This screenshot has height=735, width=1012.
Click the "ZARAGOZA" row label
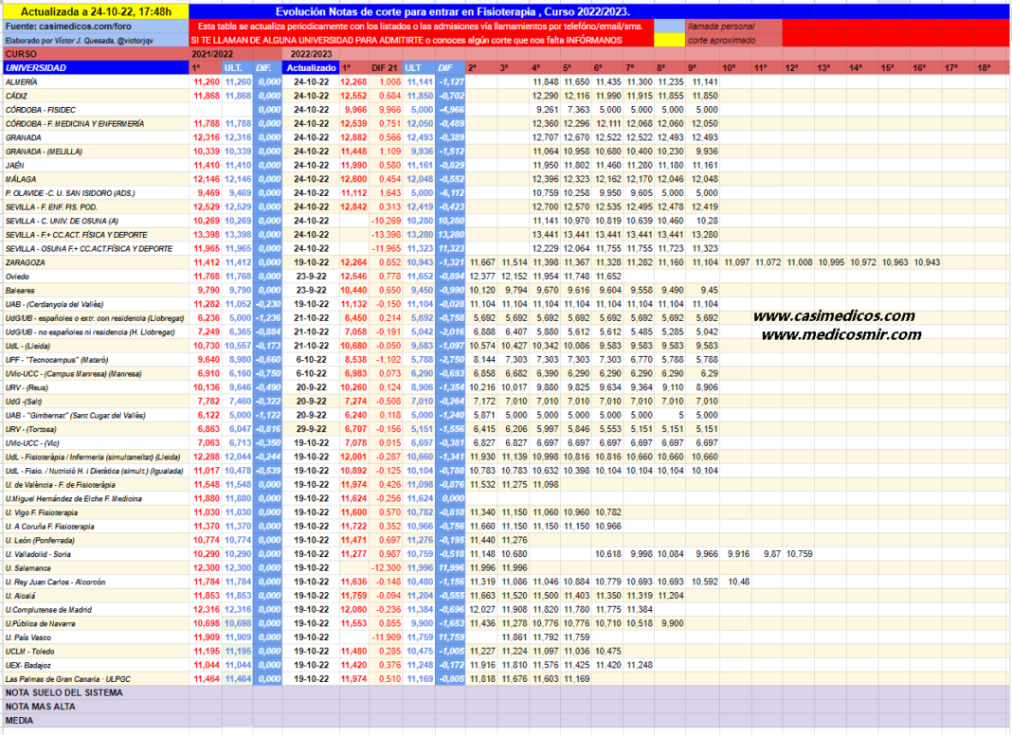click(x=24, y=262)
